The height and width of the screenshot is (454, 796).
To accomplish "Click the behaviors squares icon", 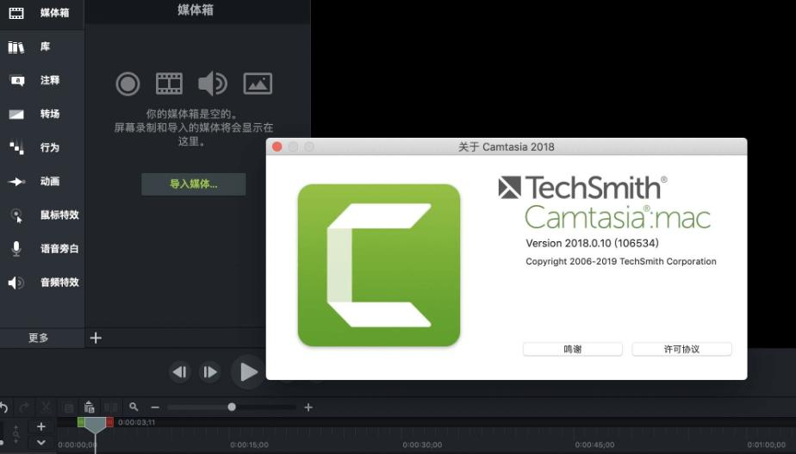I will tap(16, 147).
